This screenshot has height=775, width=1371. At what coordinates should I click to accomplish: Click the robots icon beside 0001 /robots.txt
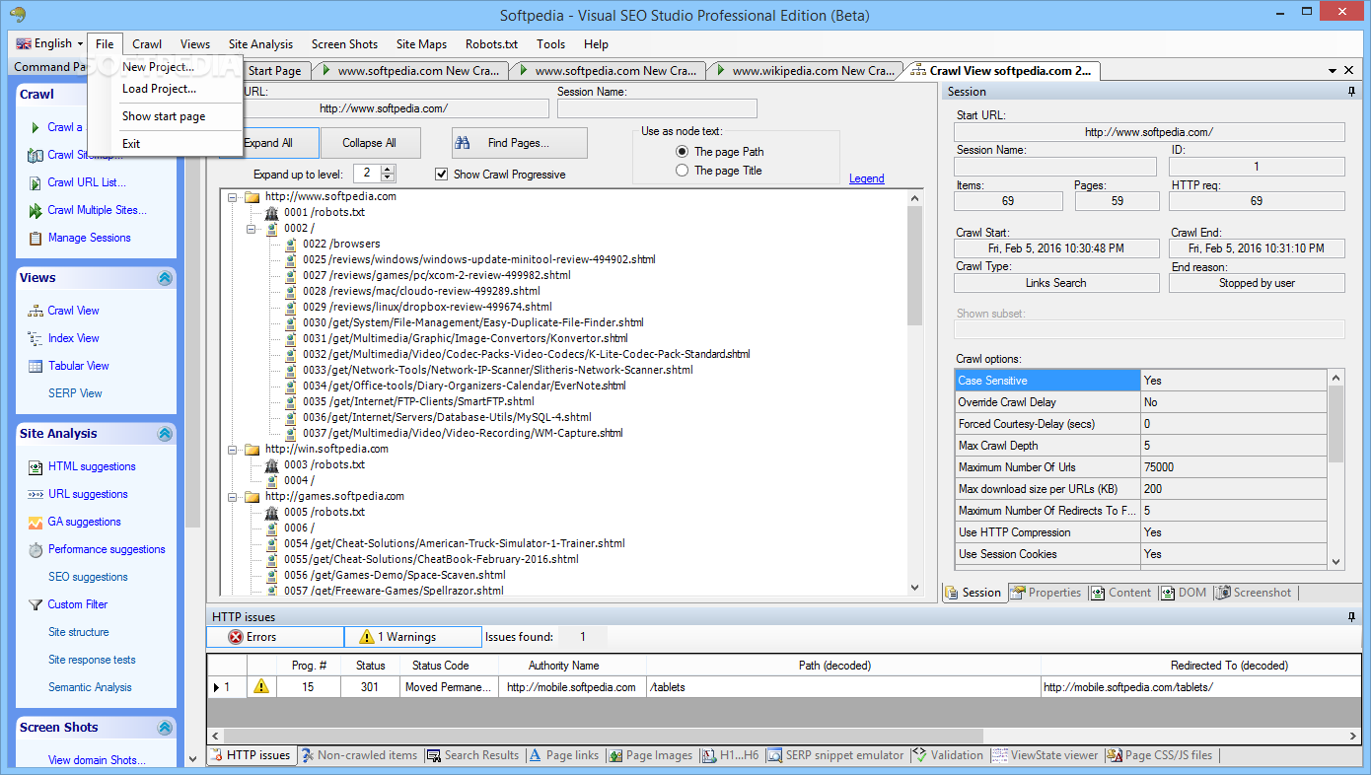(272, 212)
